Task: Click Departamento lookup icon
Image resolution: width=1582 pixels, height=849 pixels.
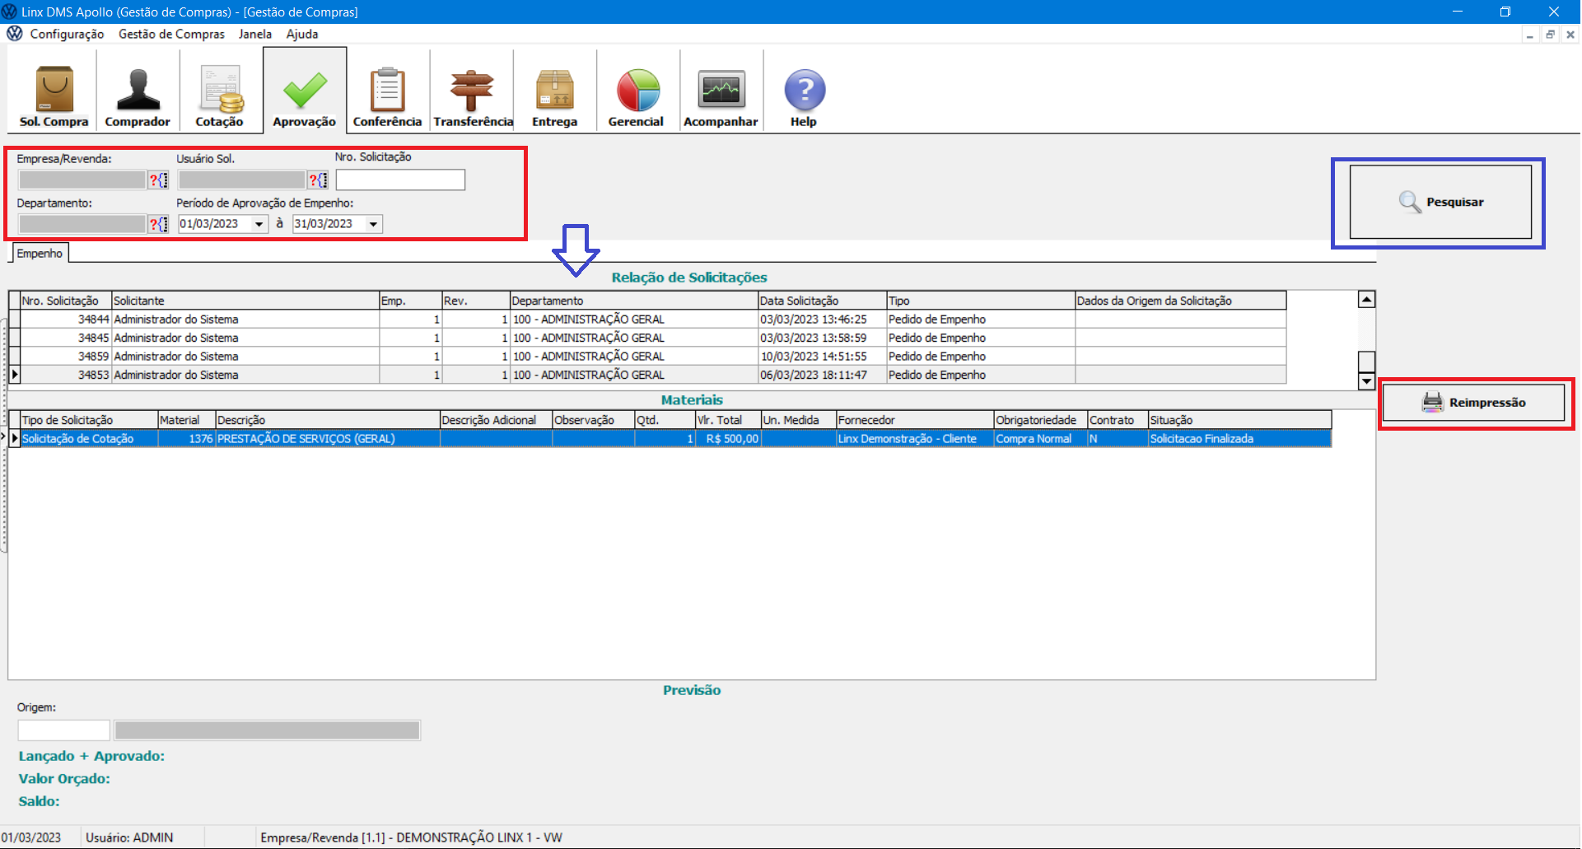Action: coord(158,224)
